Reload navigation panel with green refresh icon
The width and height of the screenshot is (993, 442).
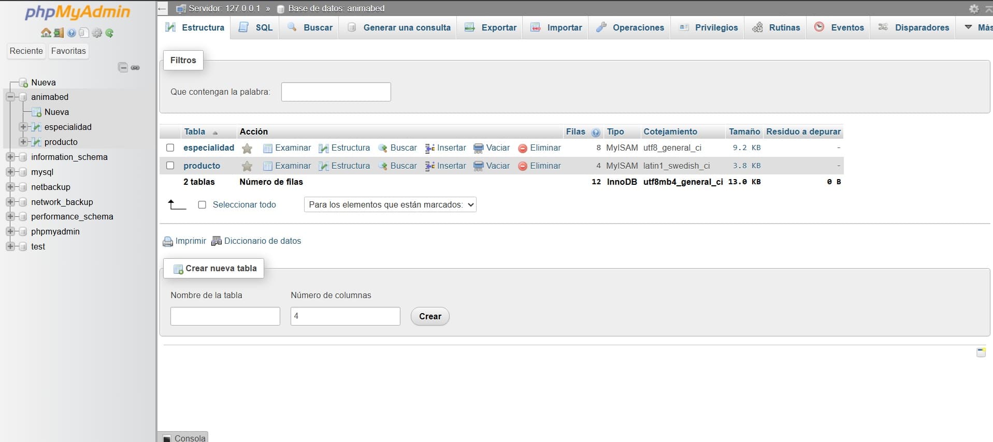[109, 33]
